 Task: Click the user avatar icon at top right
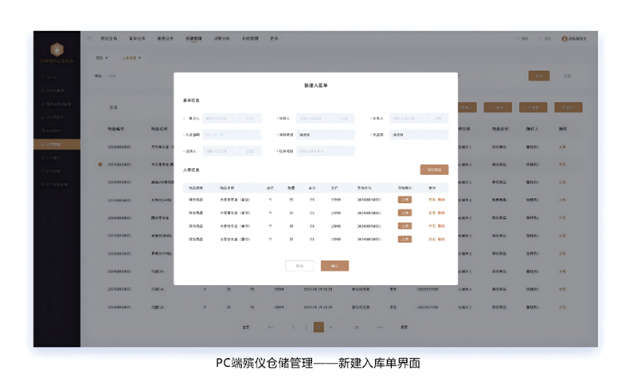(565, 38)
